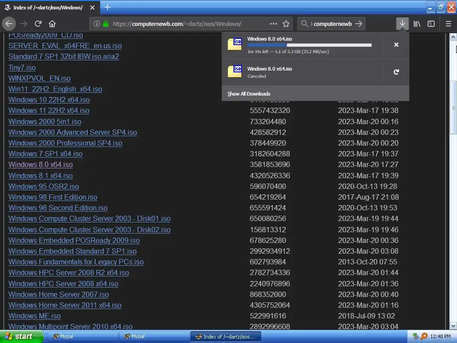Image resolution: width=457 pixels, height=343 pixels.
Task: Toggle the downloads panel button
Action: click(402, 24)
